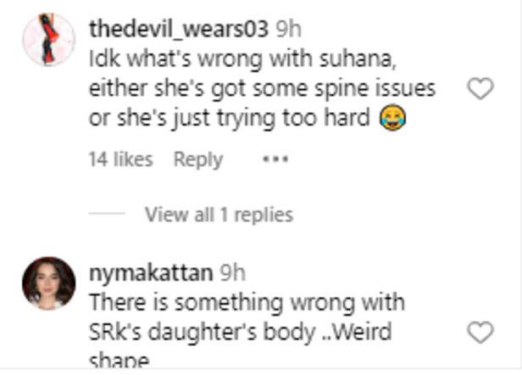This screenshot has width=522, height=375.
Task: Like the comment by thedevil_wears03
Action: pos(480,88)
